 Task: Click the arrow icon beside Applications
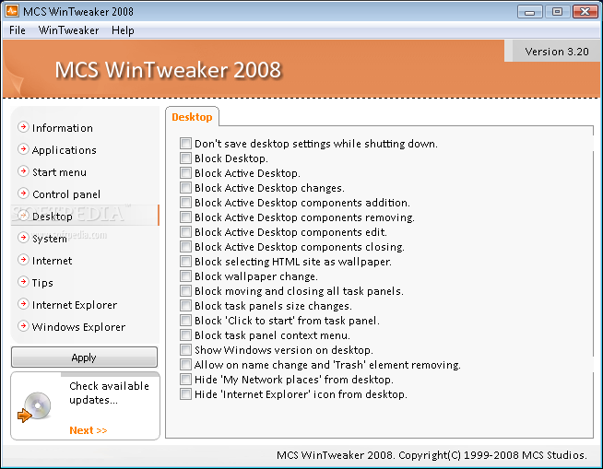(x=23, y=149)
